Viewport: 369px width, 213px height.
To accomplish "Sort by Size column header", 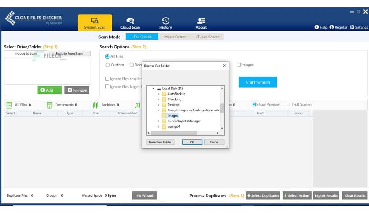I will point(95,113).
